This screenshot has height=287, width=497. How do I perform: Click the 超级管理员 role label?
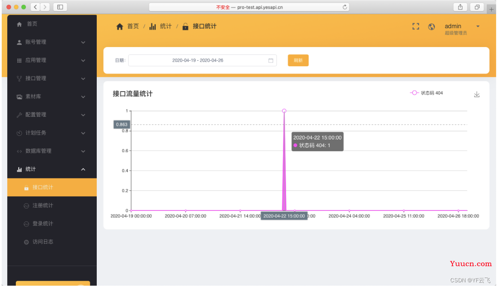(x=456, y=33)
